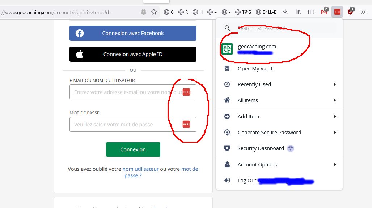Click the premium diamond badge
Viewport: 372px width, 208px height.
290,148
